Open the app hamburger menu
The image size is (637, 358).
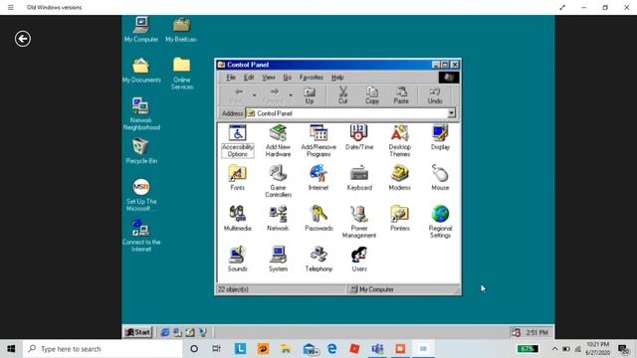coord(11,7)
